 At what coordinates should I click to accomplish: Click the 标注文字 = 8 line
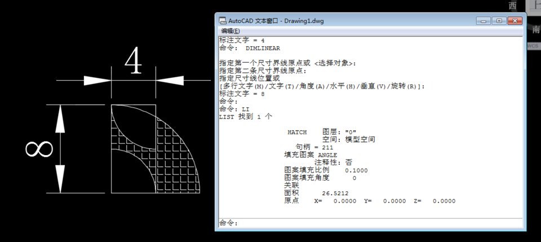(242, 94)
